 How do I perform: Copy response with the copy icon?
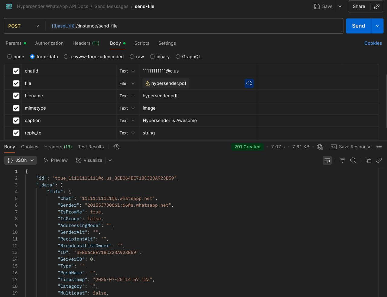tap(368, 160)
